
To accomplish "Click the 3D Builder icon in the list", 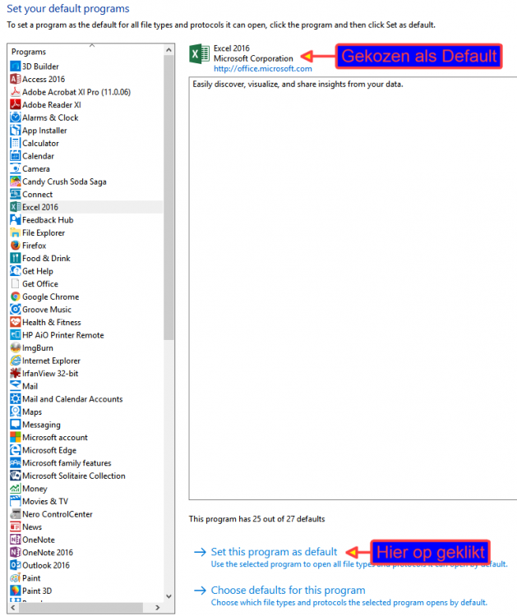I will (16, 66).
